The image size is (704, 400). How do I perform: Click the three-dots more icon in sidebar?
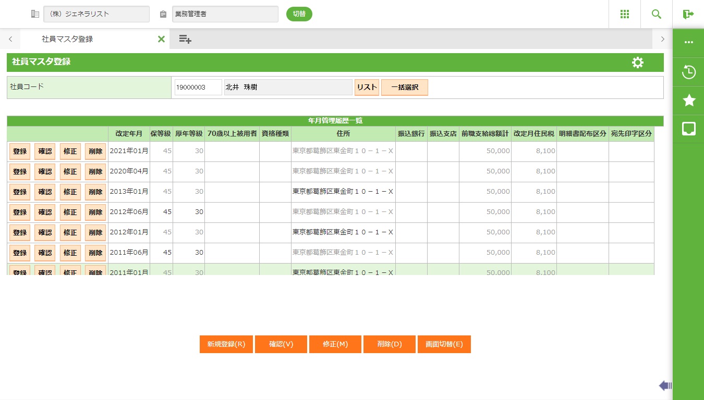point(688,43)
